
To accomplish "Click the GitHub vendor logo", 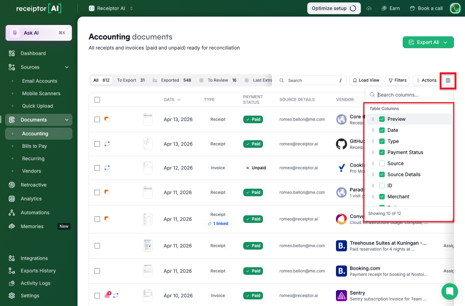I will [341, 144].
